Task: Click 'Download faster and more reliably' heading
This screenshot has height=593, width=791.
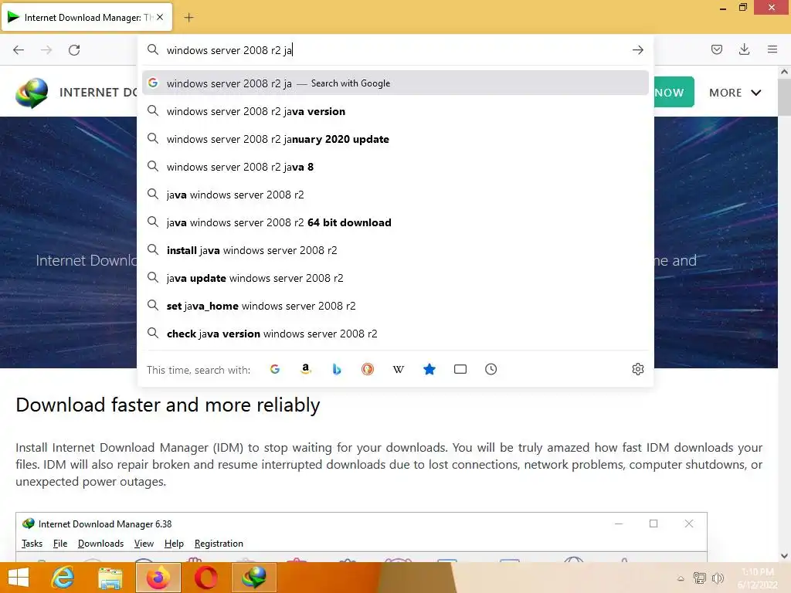Action: pyautogui.click(x=168, y=405)
